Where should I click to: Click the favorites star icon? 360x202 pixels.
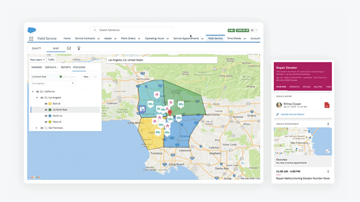tap(252, 30)
